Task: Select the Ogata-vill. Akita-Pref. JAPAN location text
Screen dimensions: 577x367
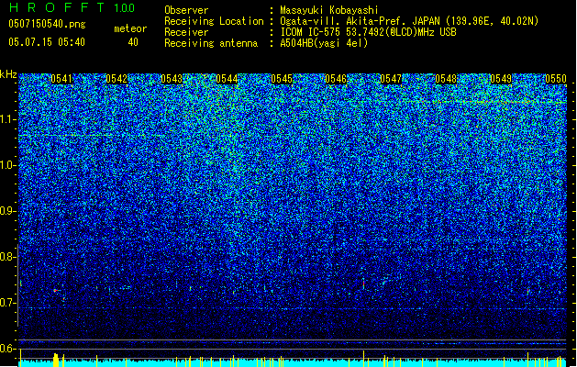Action: pyautogui.click(x=409, y=21)
